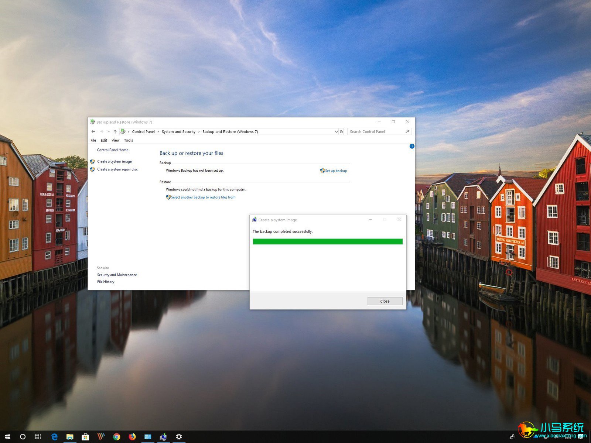Go to Control Panel Home
Image resolution: width=591 pixels, height=443 pixels.
coord(112,150)
